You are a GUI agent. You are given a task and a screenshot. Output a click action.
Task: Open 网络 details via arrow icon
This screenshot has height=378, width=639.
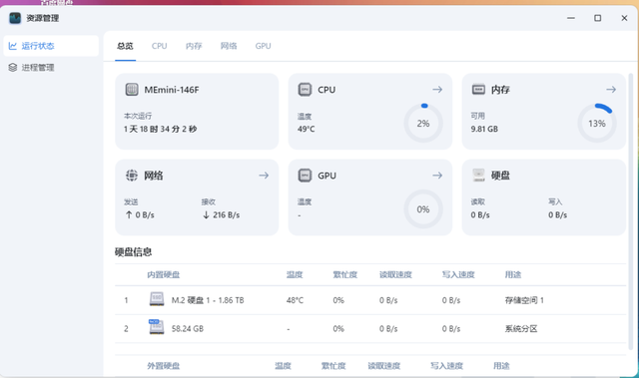point(264,176)
